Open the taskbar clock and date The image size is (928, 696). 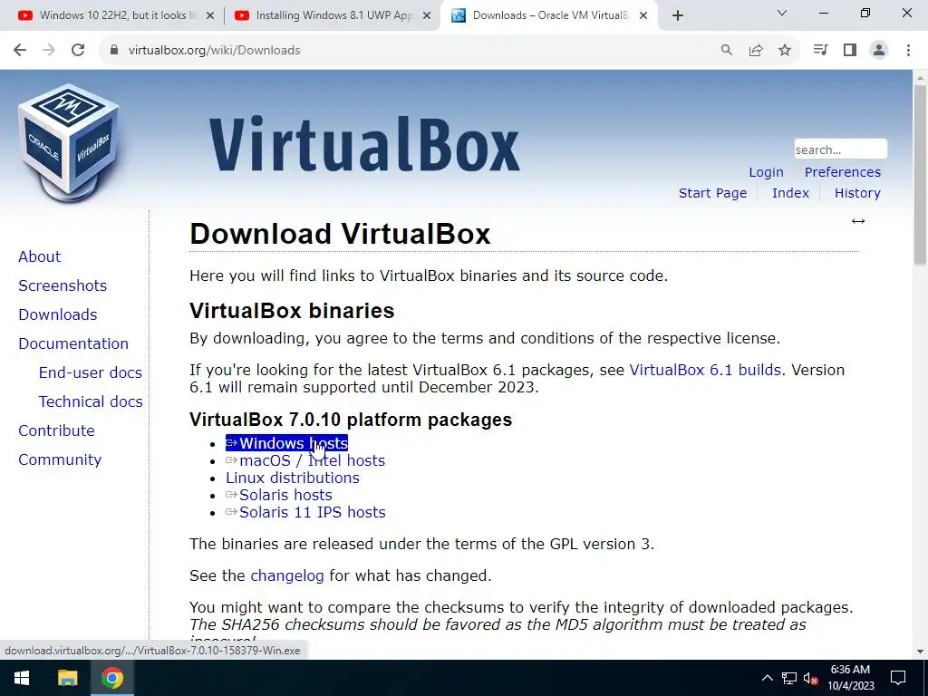850,678
